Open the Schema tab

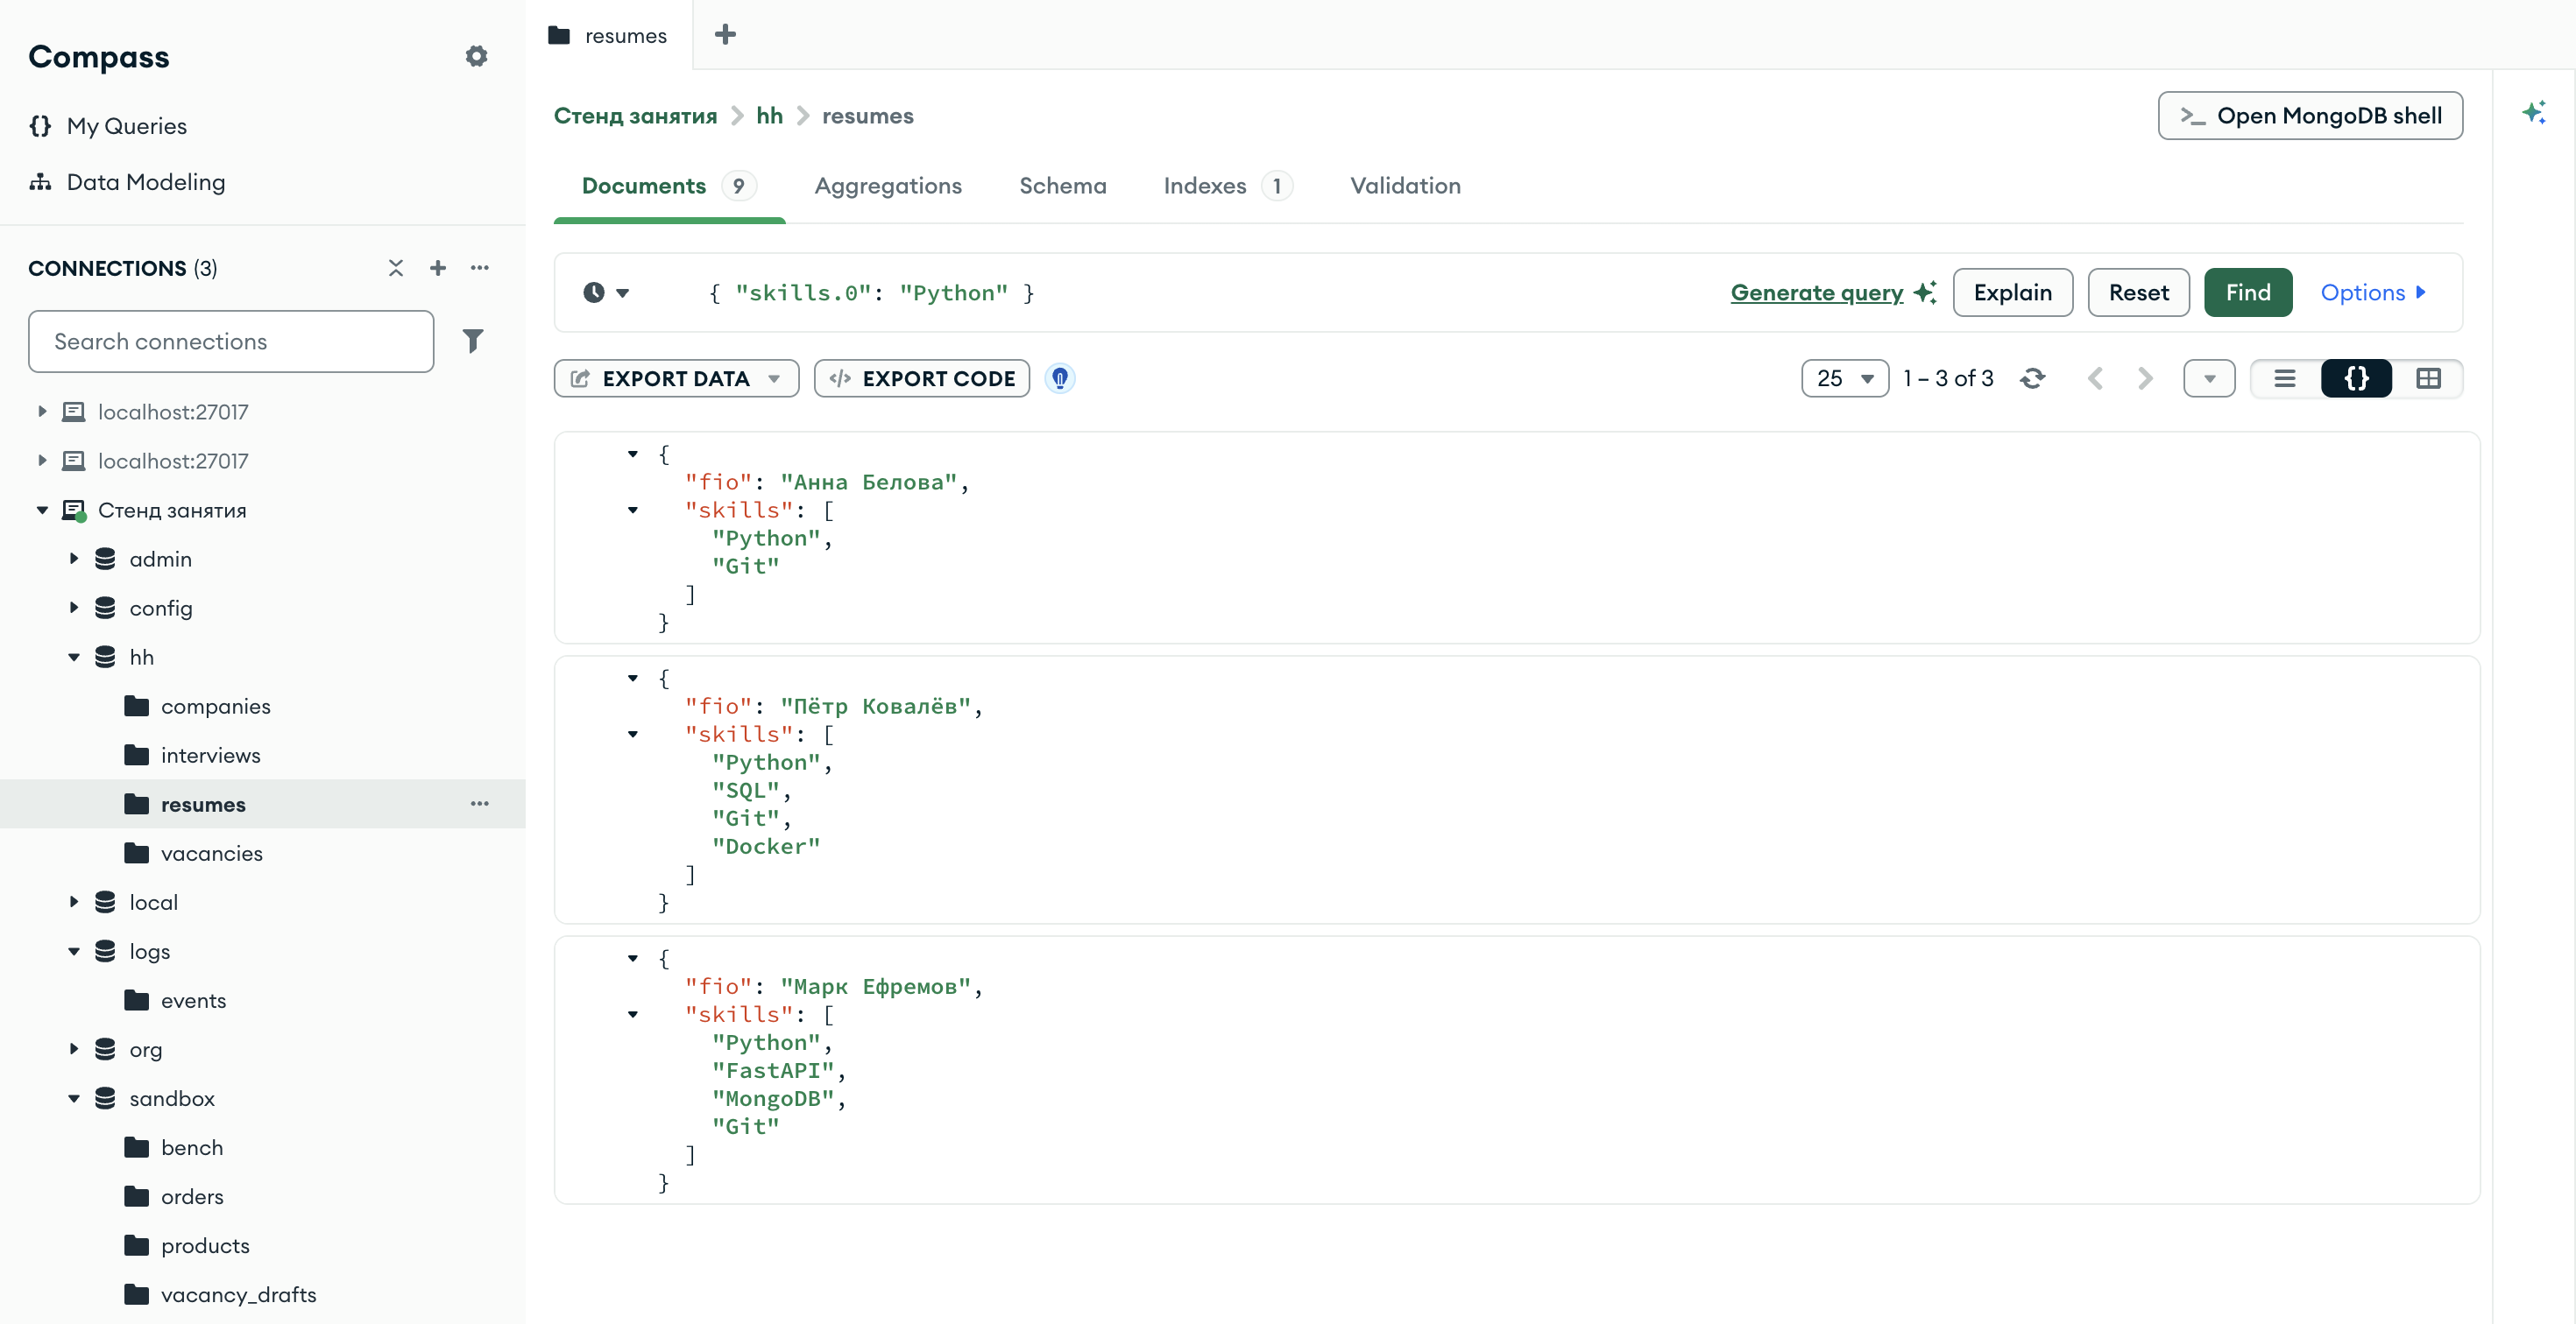[1062, 186]
